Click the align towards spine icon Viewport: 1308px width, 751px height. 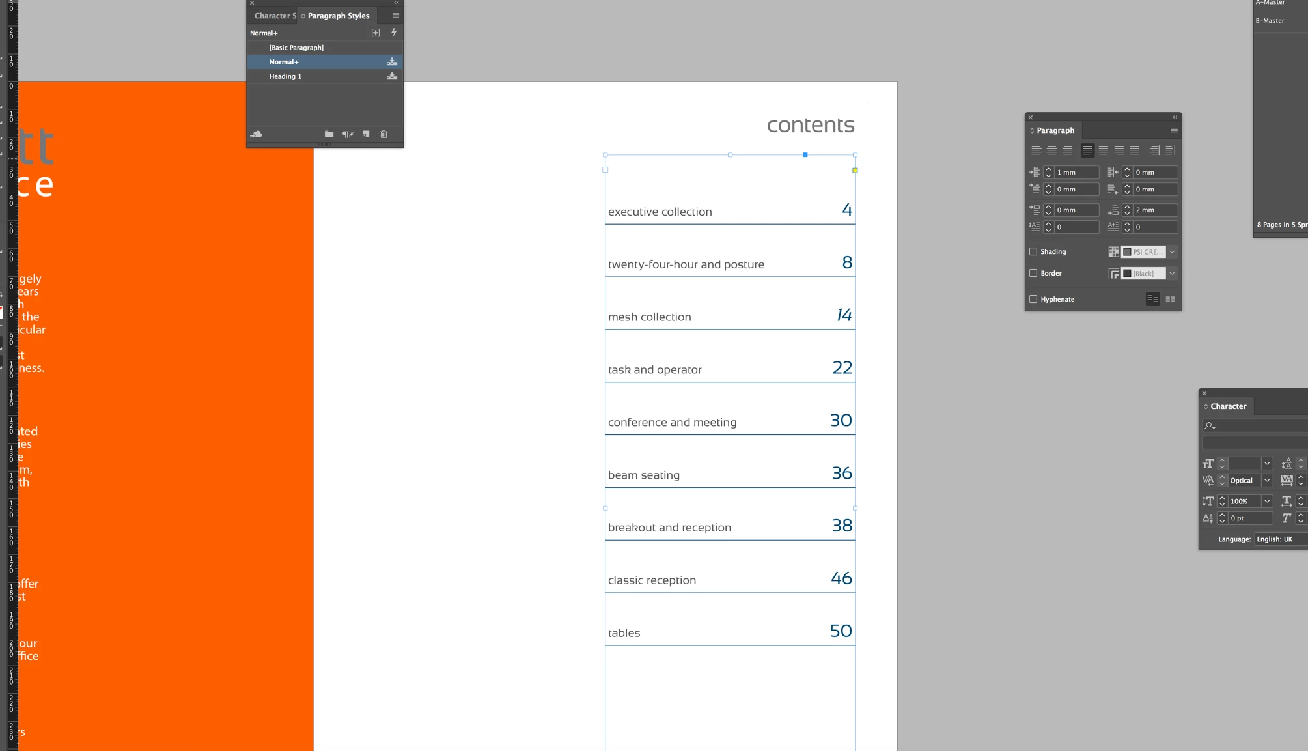[1154, 150]
